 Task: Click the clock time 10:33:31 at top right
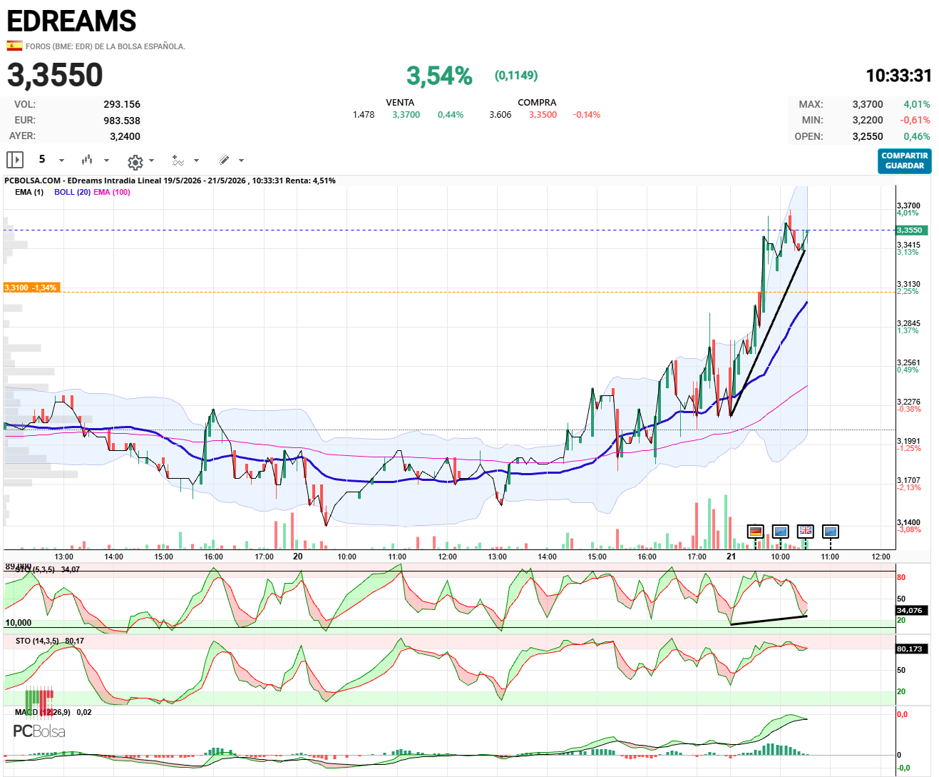tap(898, 76)
